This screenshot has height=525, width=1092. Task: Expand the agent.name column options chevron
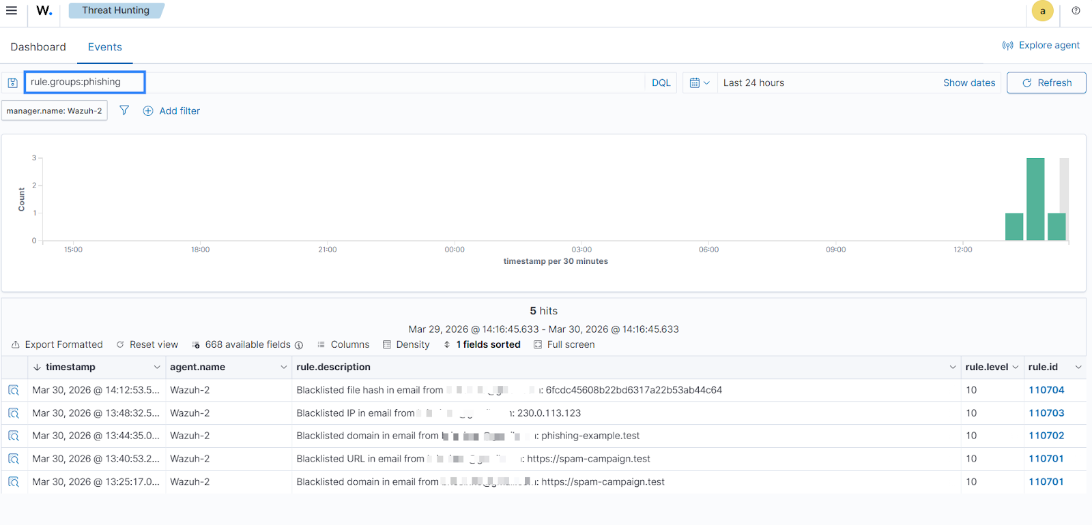(284, 367)
